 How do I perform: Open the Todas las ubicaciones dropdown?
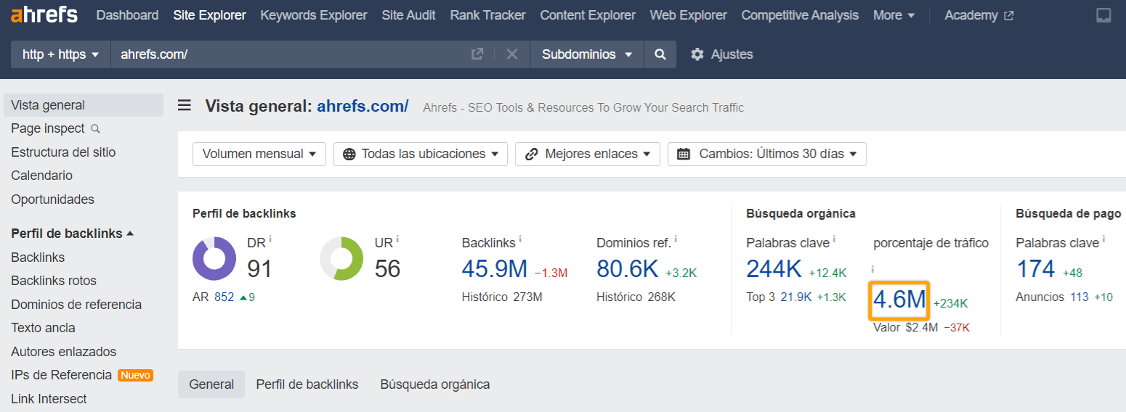coord(421,154)
